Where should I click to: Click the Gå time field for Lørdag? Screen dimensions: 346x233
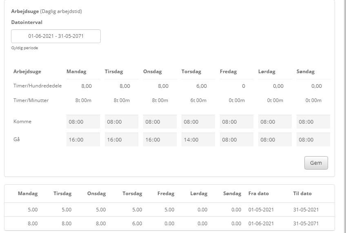(x=275, y=139)
